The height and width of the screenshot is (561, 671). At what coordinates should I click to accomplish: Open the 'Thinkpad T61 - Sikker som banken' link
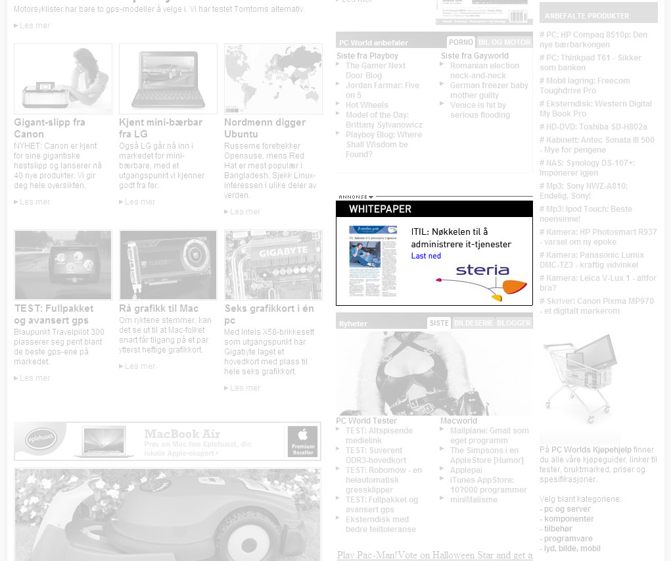tap(591, 62)
